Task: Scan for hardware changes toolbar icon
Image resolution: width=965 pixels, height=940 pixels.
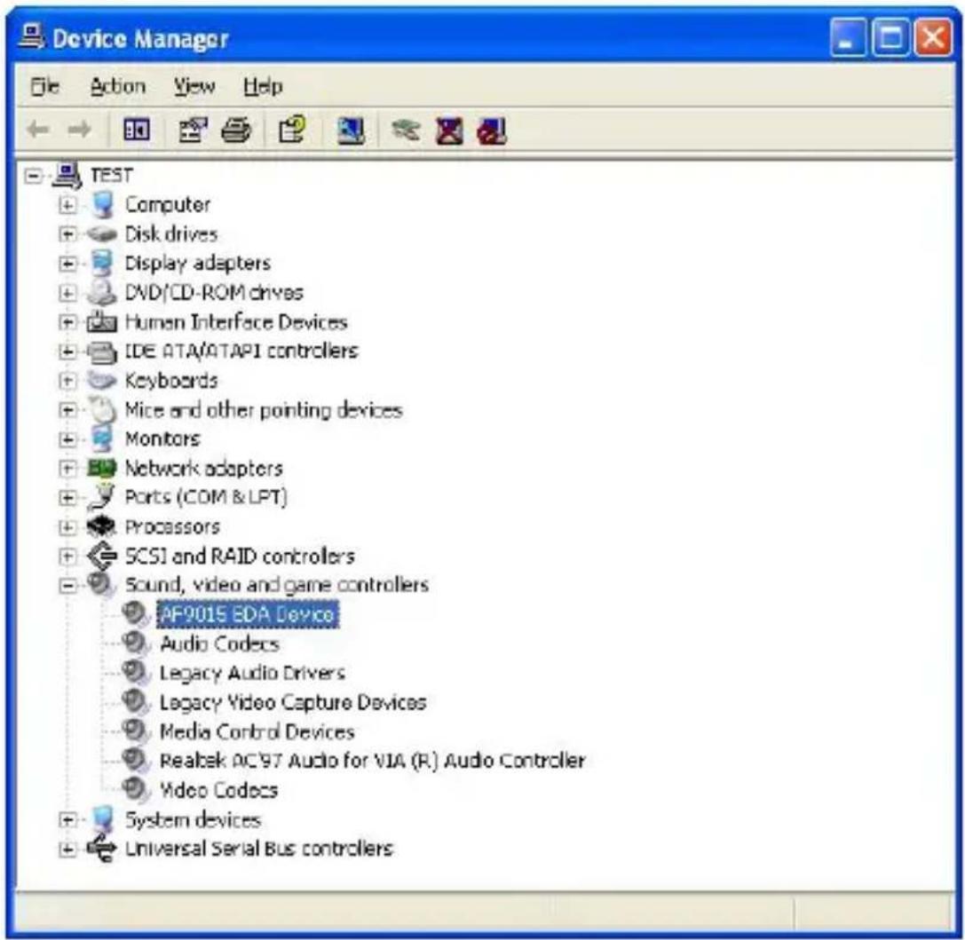Action: click(x=351, y=130)
